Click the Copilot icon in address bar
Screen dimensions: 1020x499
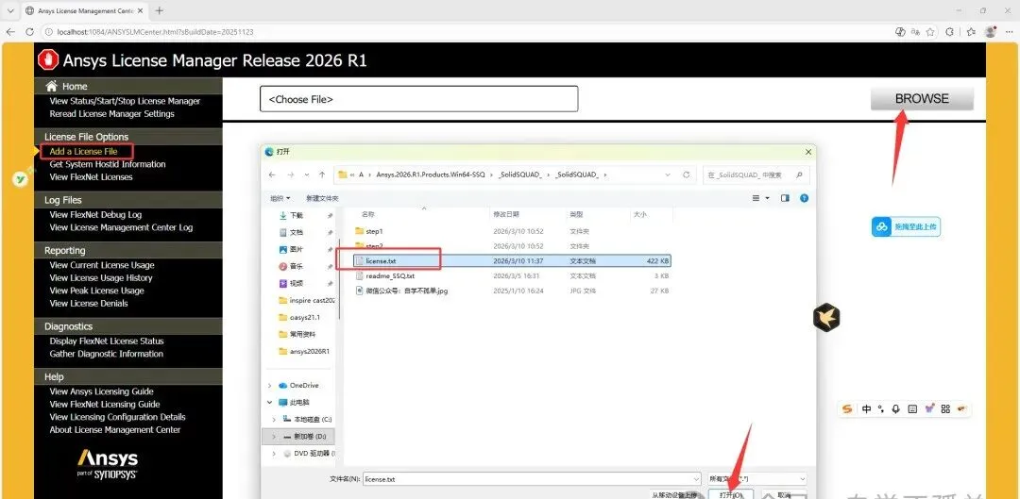point(900,32)
